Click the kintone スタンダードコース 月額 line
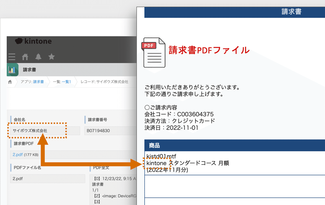 click(x=188, y=163)
